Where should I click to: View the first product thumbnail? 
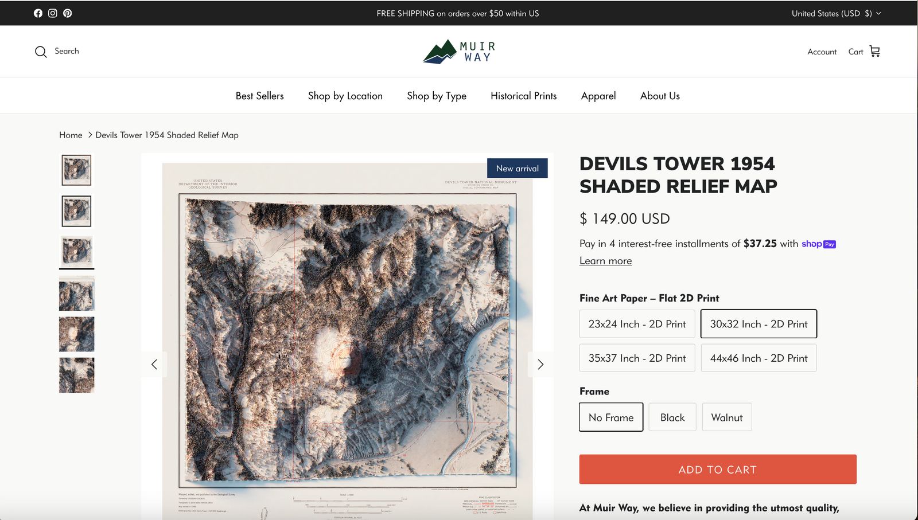[76, 170]
